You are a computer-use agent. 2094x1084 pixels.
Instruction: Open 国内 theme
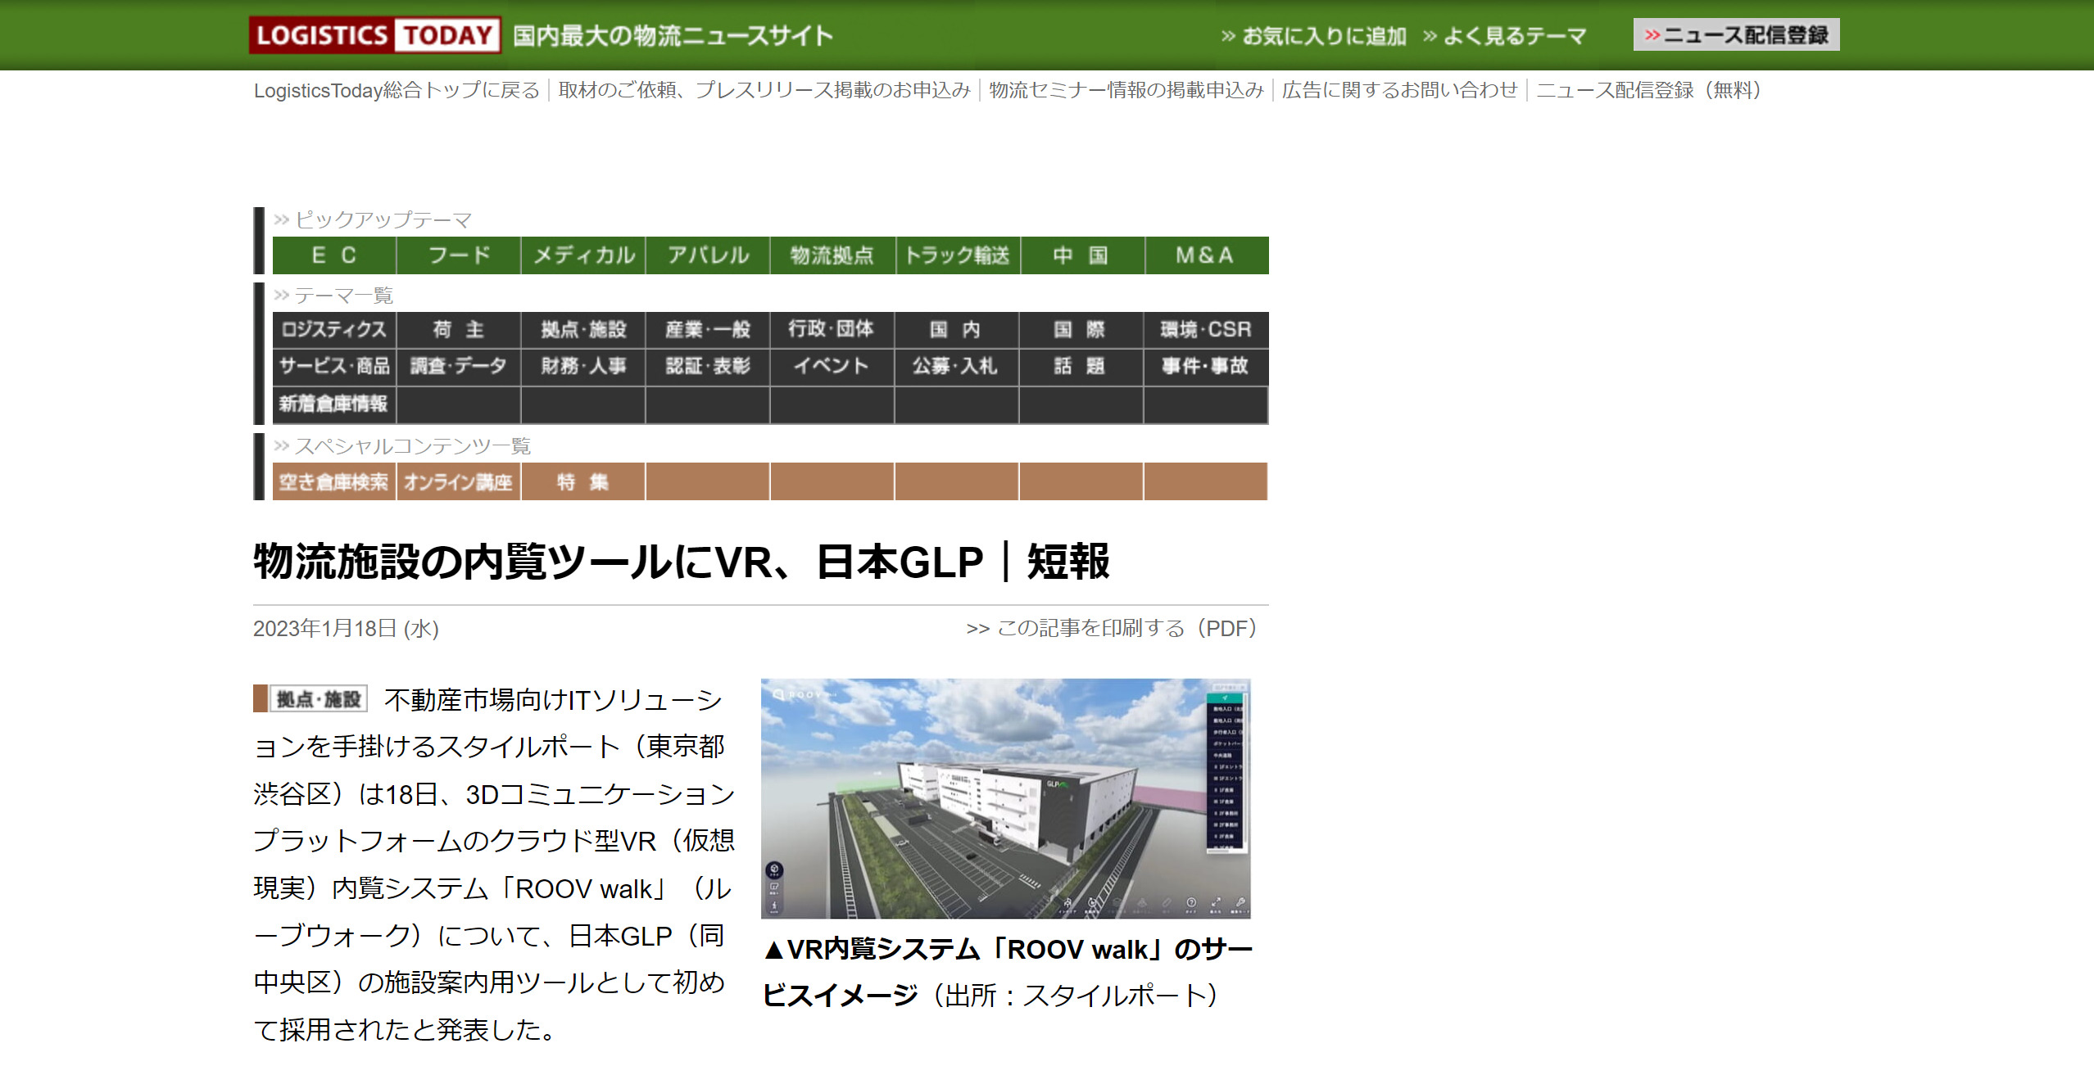(957, 329)
